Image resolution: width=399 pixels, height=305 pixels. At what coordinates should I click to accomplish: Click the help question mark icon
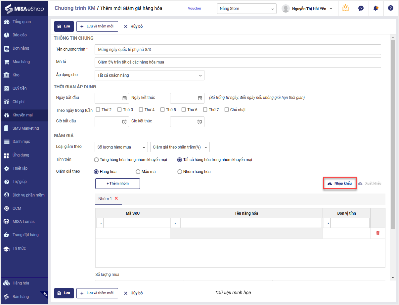[x=390, y=8]
